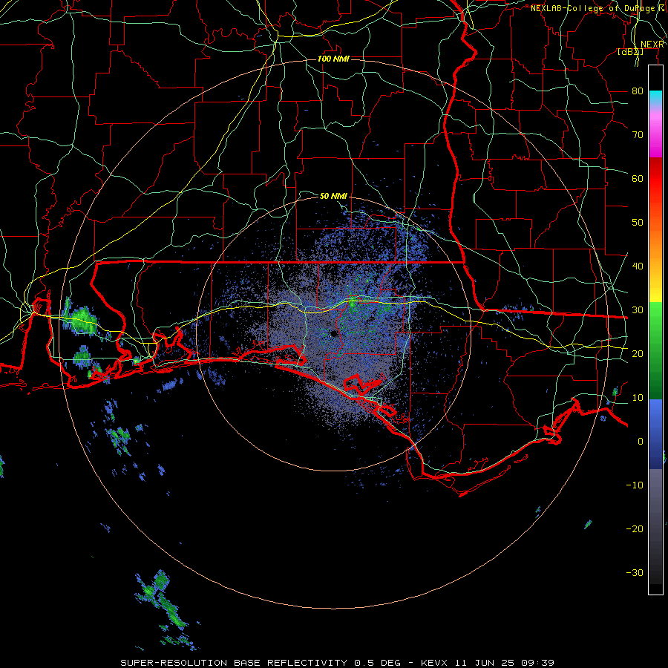Click the KEVX 11 JUN 25 09:39 timestamp
The image size is (668, 668).
[488, 663]
